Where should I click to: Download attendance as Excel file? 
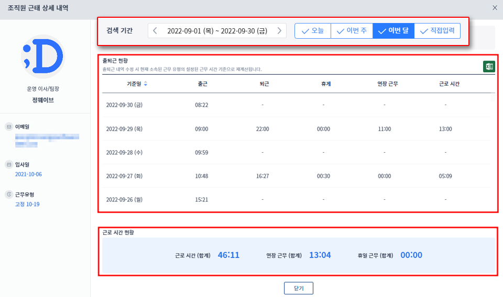click(489, 66)
